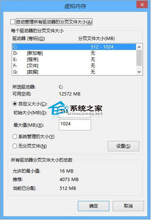Select drive G: [数据] row

(x=74, y=72)
